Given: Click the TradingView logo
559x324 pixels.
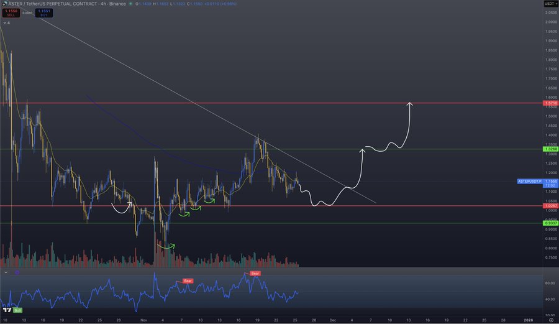Looking at the screenshot, I should coord(7,310).
